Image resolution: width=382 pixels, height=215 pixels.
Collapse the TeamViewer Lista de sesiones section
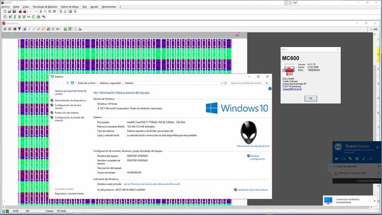click(x=335, y=167)
